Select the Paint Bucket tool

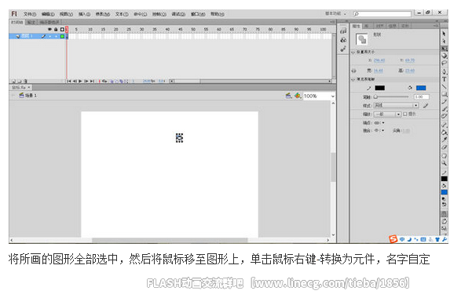(x=444, y=132)
